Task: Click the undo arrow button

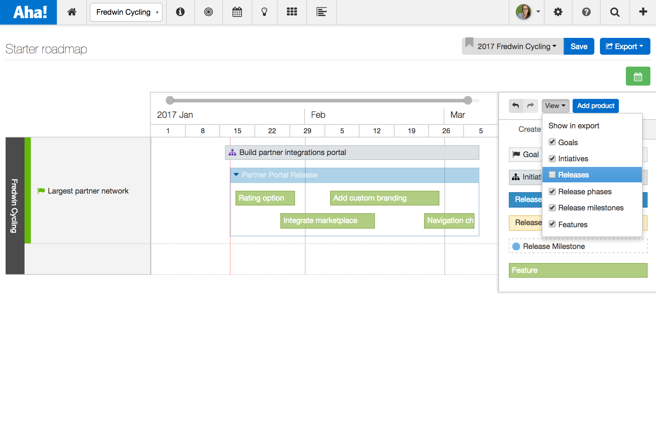Action: point(516,106)
